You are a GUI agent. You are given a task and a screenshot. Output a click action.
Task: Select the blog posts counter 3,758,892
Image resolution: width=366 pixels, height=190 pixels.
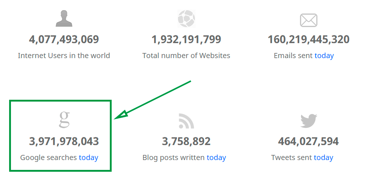[x=186, y=141]
